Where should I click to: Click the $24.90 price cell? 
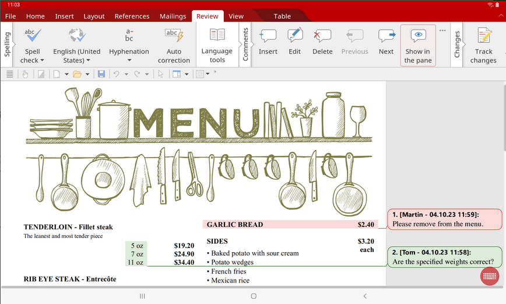pos(184,254)
